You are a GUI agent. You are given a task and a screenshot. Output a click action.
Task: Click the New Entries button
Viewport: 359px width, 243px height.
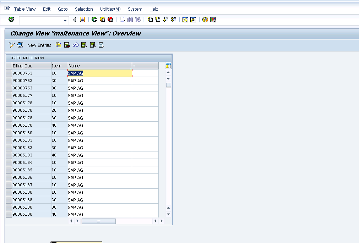click(39, 45)
